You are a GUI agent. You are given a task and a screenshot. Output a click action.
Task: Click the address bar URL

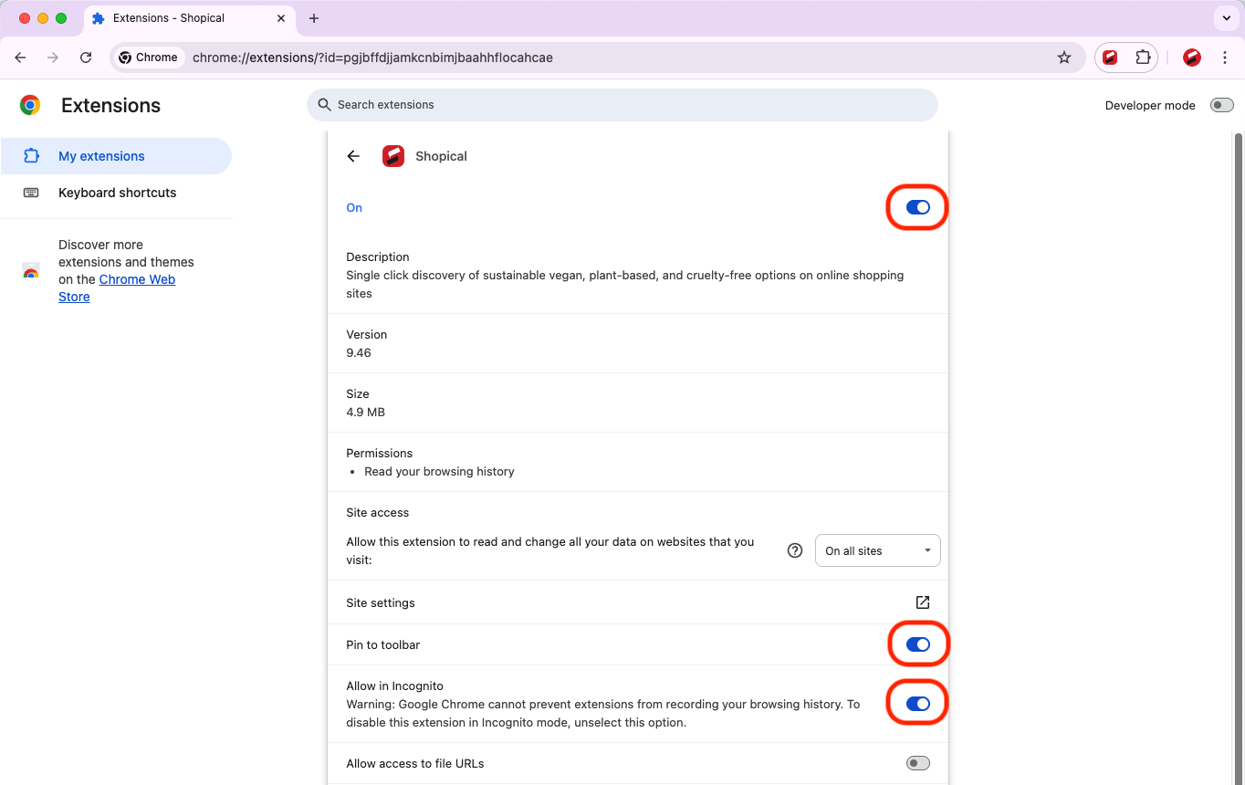pyautogui.click(x=372, y=58)
